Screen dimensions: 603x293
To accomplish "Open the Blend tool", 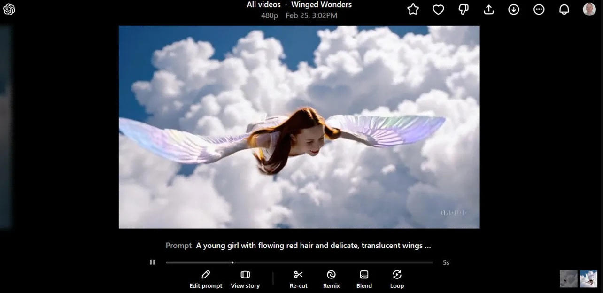I will (364, 279).
